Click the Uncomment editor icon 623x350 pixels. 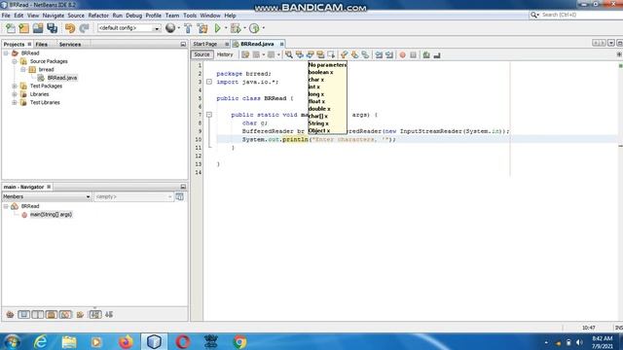coord(437,54)
